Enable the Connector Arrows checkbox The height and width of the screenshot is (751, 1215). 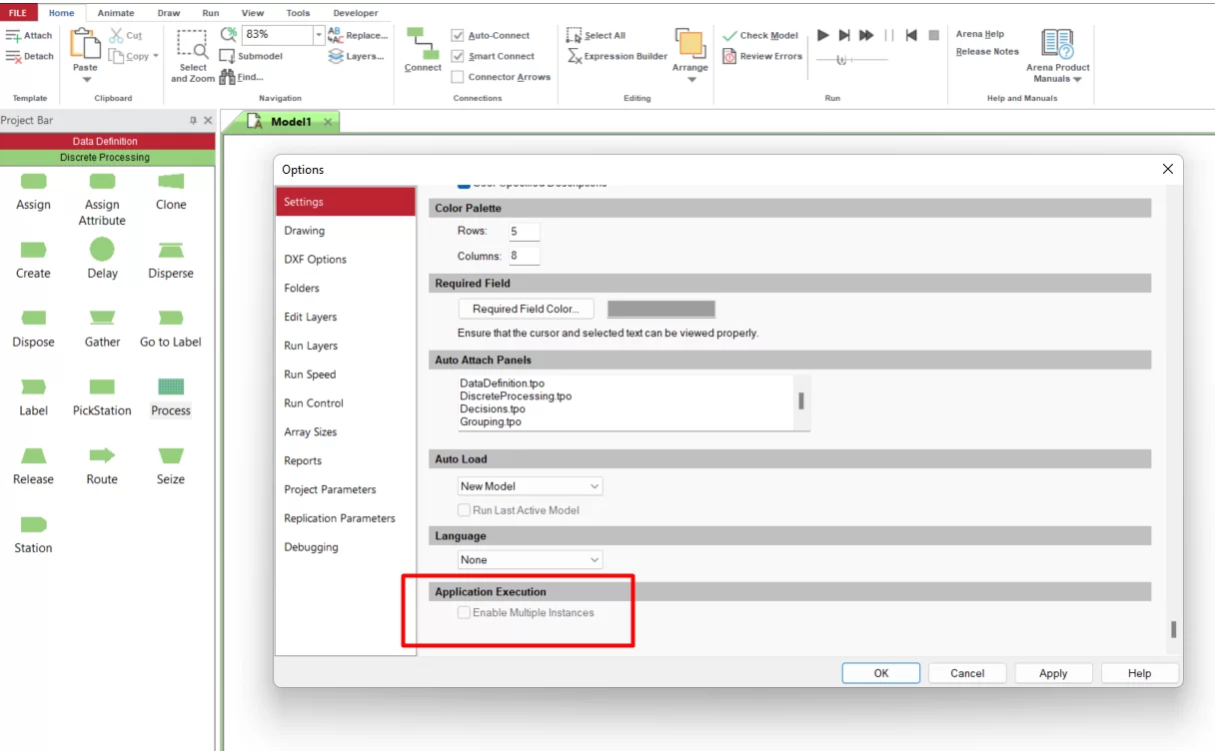click(x=458, y=77)
